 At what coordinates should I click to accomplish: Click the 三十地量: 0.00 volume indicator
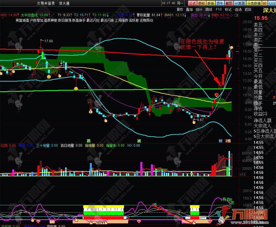pyautogui.click(x=47, y=145)
